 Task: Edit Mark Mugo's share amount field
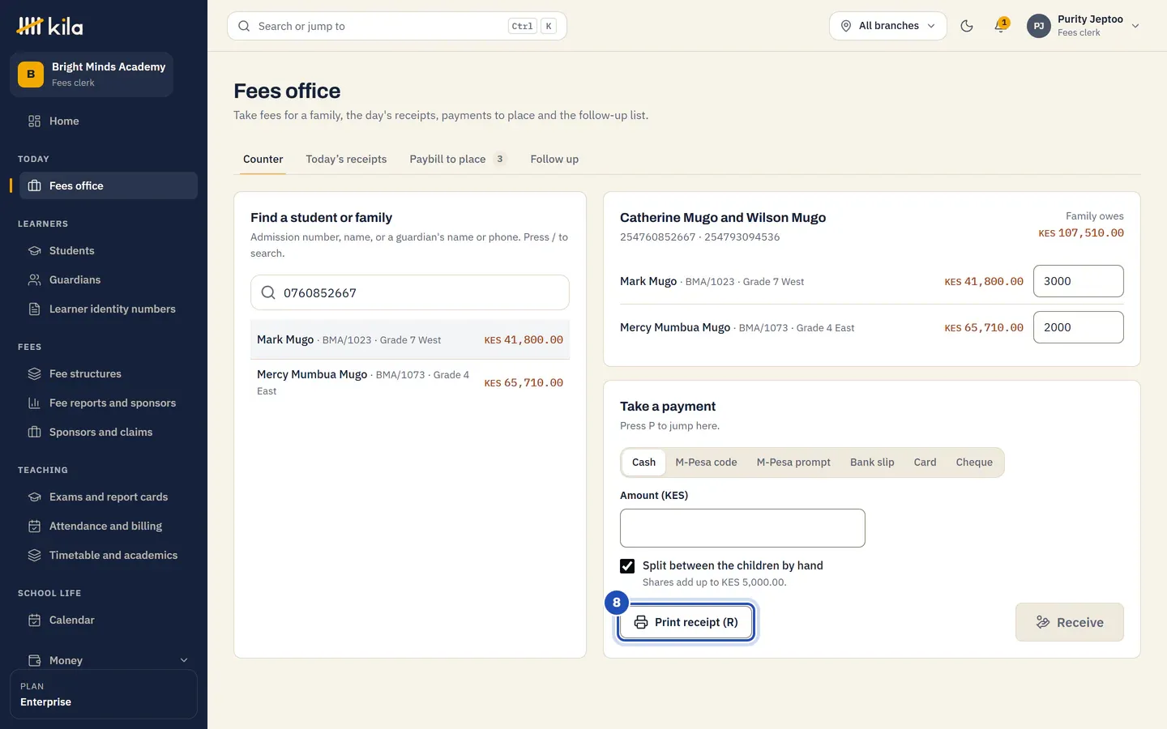click(x=1079, y=281)
